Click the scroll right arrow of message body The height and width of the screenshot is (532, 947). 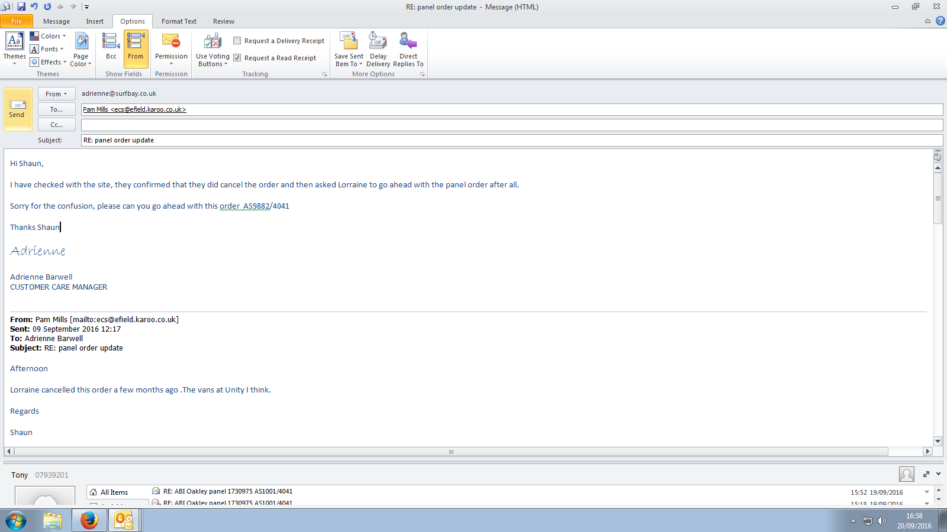(927, 452)
